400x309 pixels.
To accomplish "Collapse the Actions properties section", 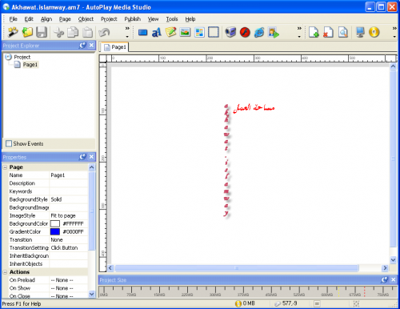I will pyautogui.click(x=5, y=272).
